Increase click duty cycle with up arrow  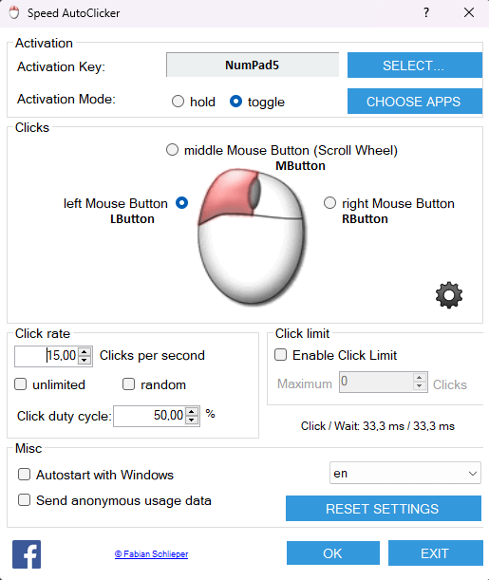pyautogui.click(x=192, y=412)
